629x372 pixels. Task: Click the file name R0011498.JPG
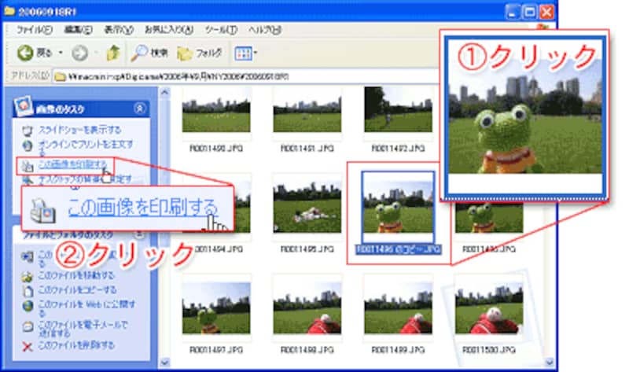coord(307,350)
